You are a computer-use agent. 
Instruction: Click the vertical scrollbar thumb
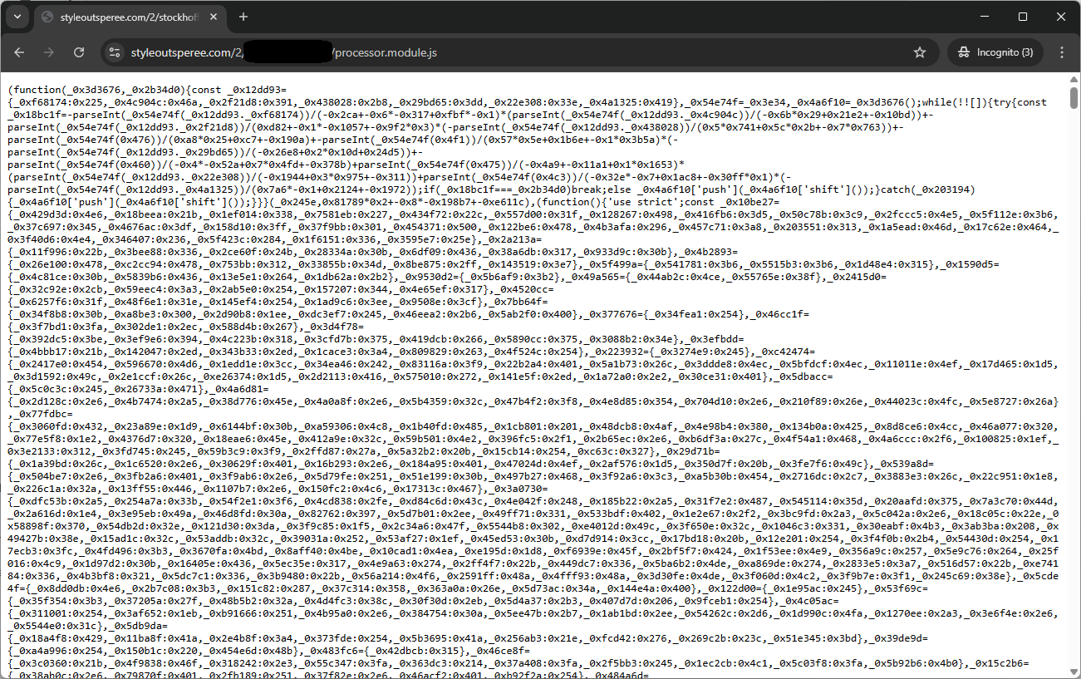pos(1074,96)
